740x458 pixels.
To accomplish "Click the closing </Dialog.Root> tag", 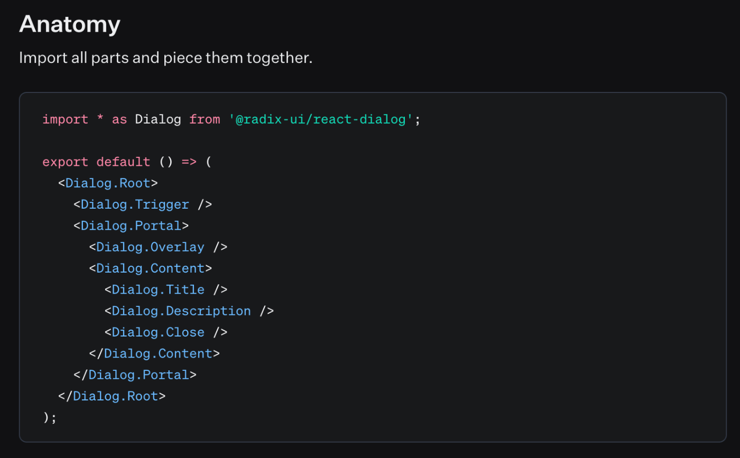I will pos(112,396).
